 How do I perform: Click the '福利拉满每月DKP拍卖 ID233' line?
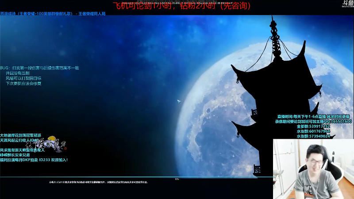click(x=34, y=160)
